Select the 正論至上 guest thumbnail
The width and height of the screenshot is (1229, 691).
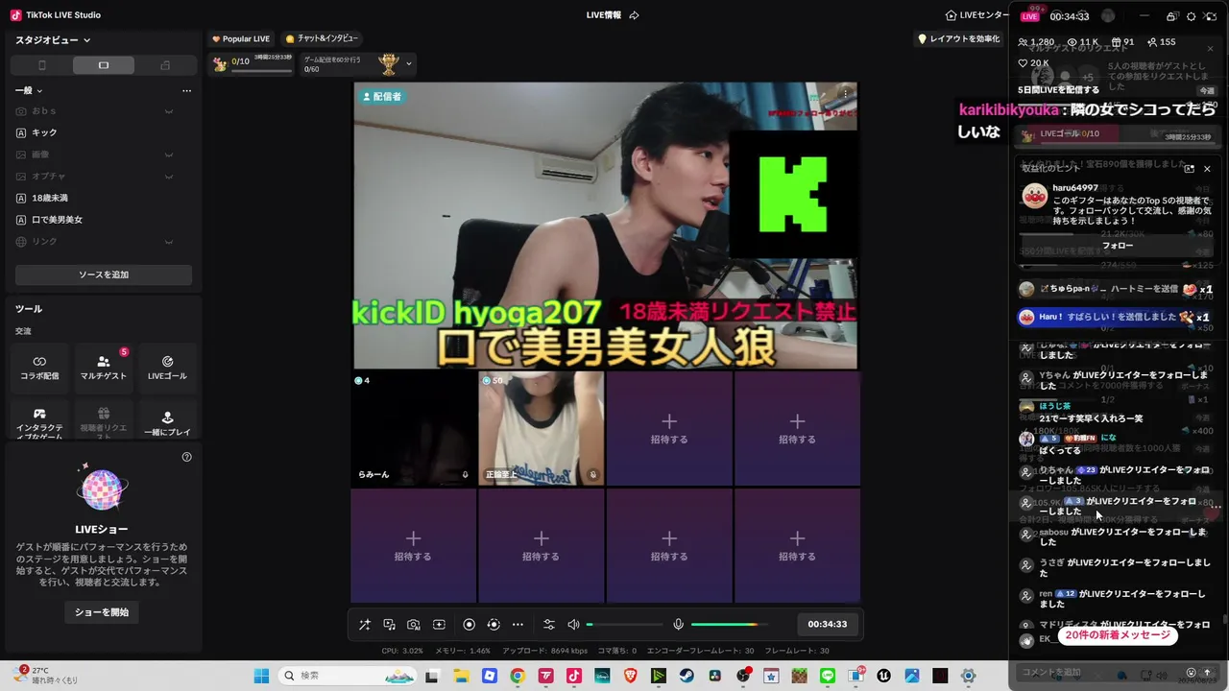pyautogui.click(x=542, y=428)
